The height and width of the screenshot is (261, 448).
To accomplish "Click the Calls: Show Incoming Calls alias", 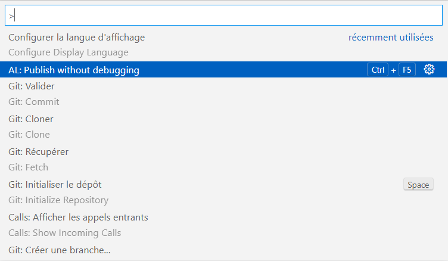I will [64, 233].
